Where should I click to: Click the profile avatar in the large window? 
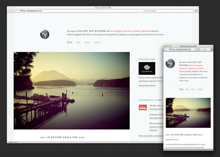45,35
